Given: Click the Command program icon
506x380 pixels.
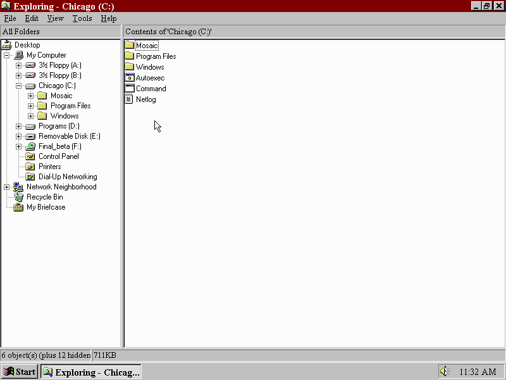Looking at the screenshot, I should click(x=130, y=89).
